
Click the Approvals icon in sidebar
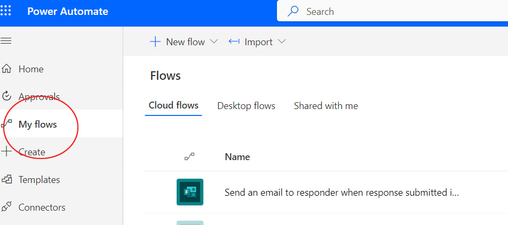(7, 96)
